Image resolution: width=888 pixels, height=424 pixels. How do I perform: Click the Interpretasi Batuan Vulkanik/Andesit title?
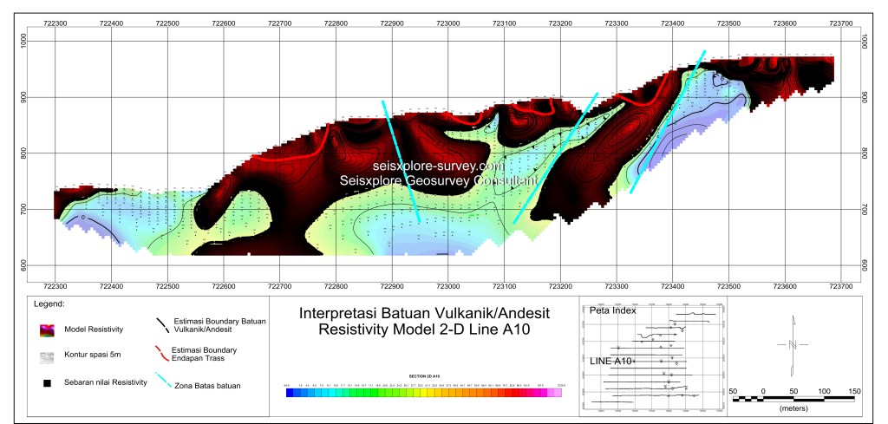tap(424, 312)
